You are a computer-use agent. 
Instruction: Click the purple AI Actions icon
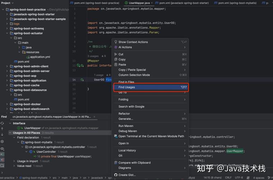[x=116, y=47]
